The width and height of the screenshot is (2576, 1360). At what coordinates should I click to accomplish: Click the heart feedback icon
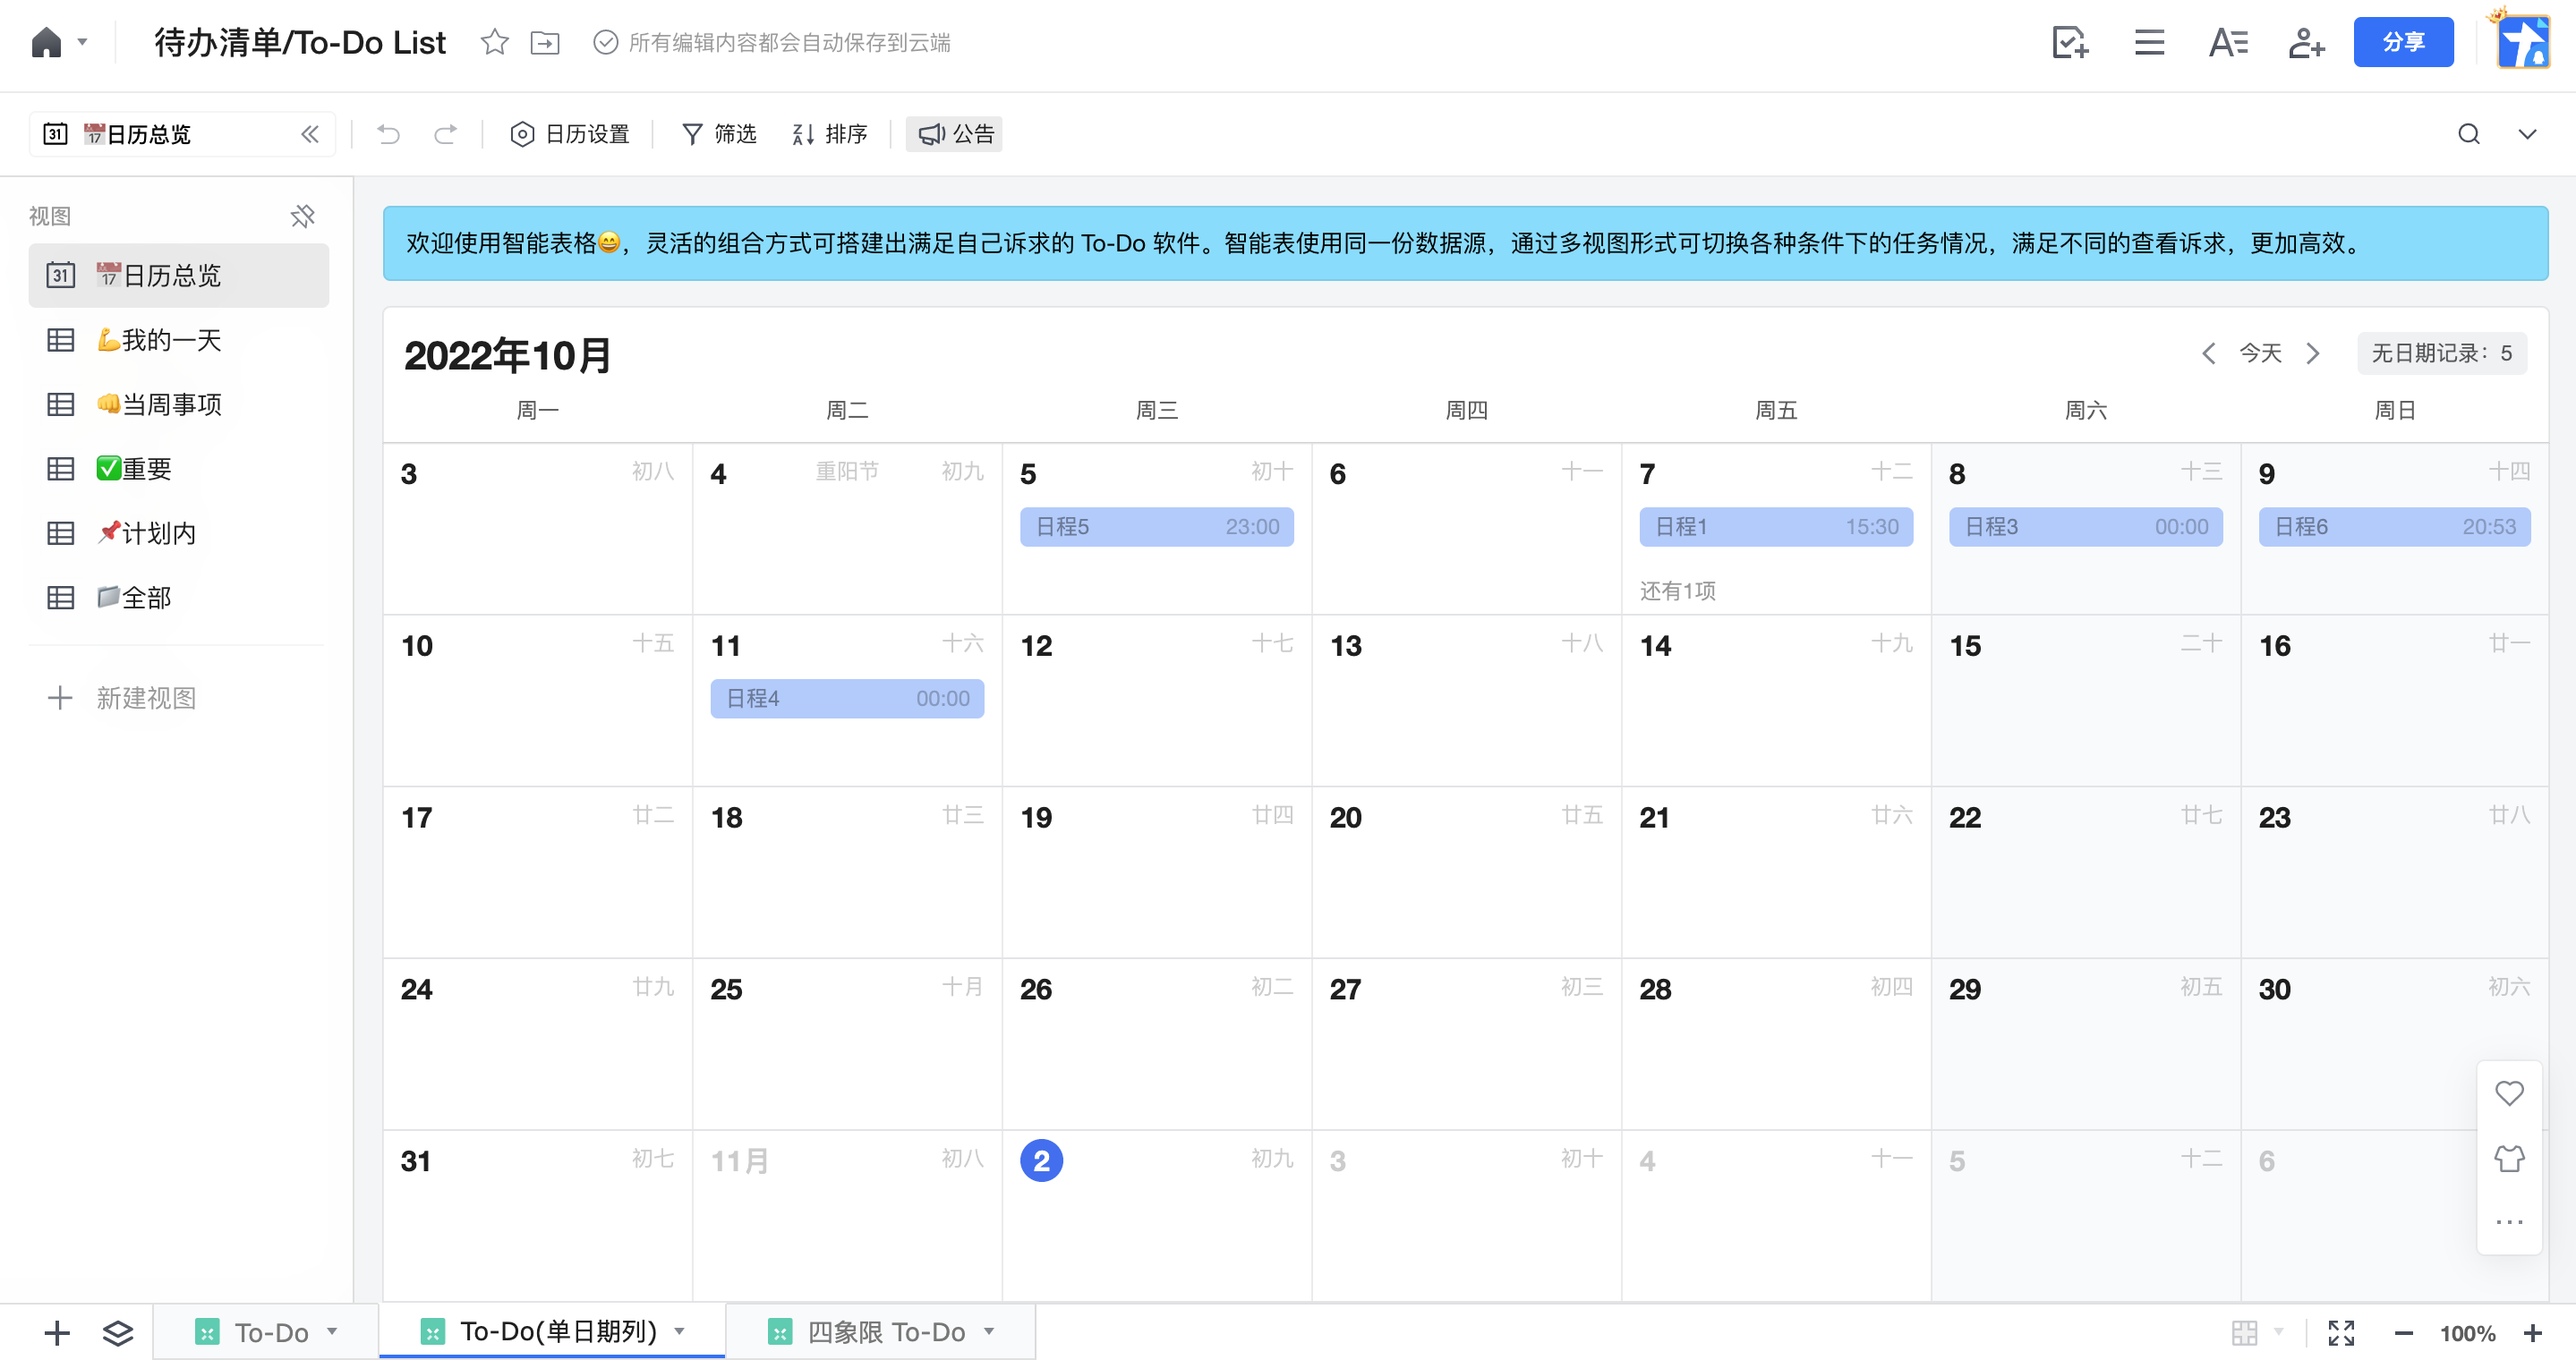(x=2509, y=1093)
